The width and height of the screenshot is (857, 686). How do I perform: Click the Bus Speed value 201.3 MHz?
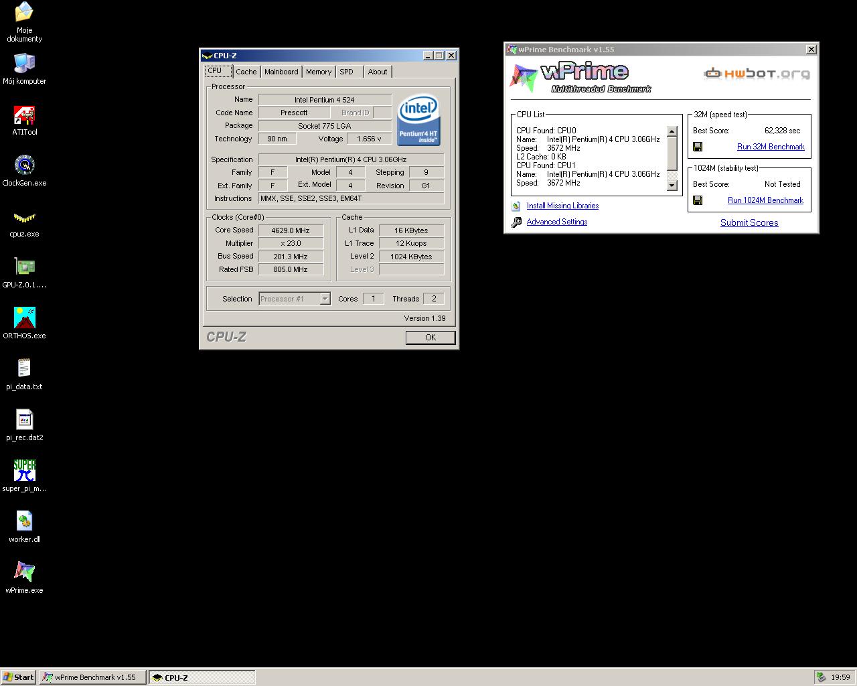pos(291,257)
